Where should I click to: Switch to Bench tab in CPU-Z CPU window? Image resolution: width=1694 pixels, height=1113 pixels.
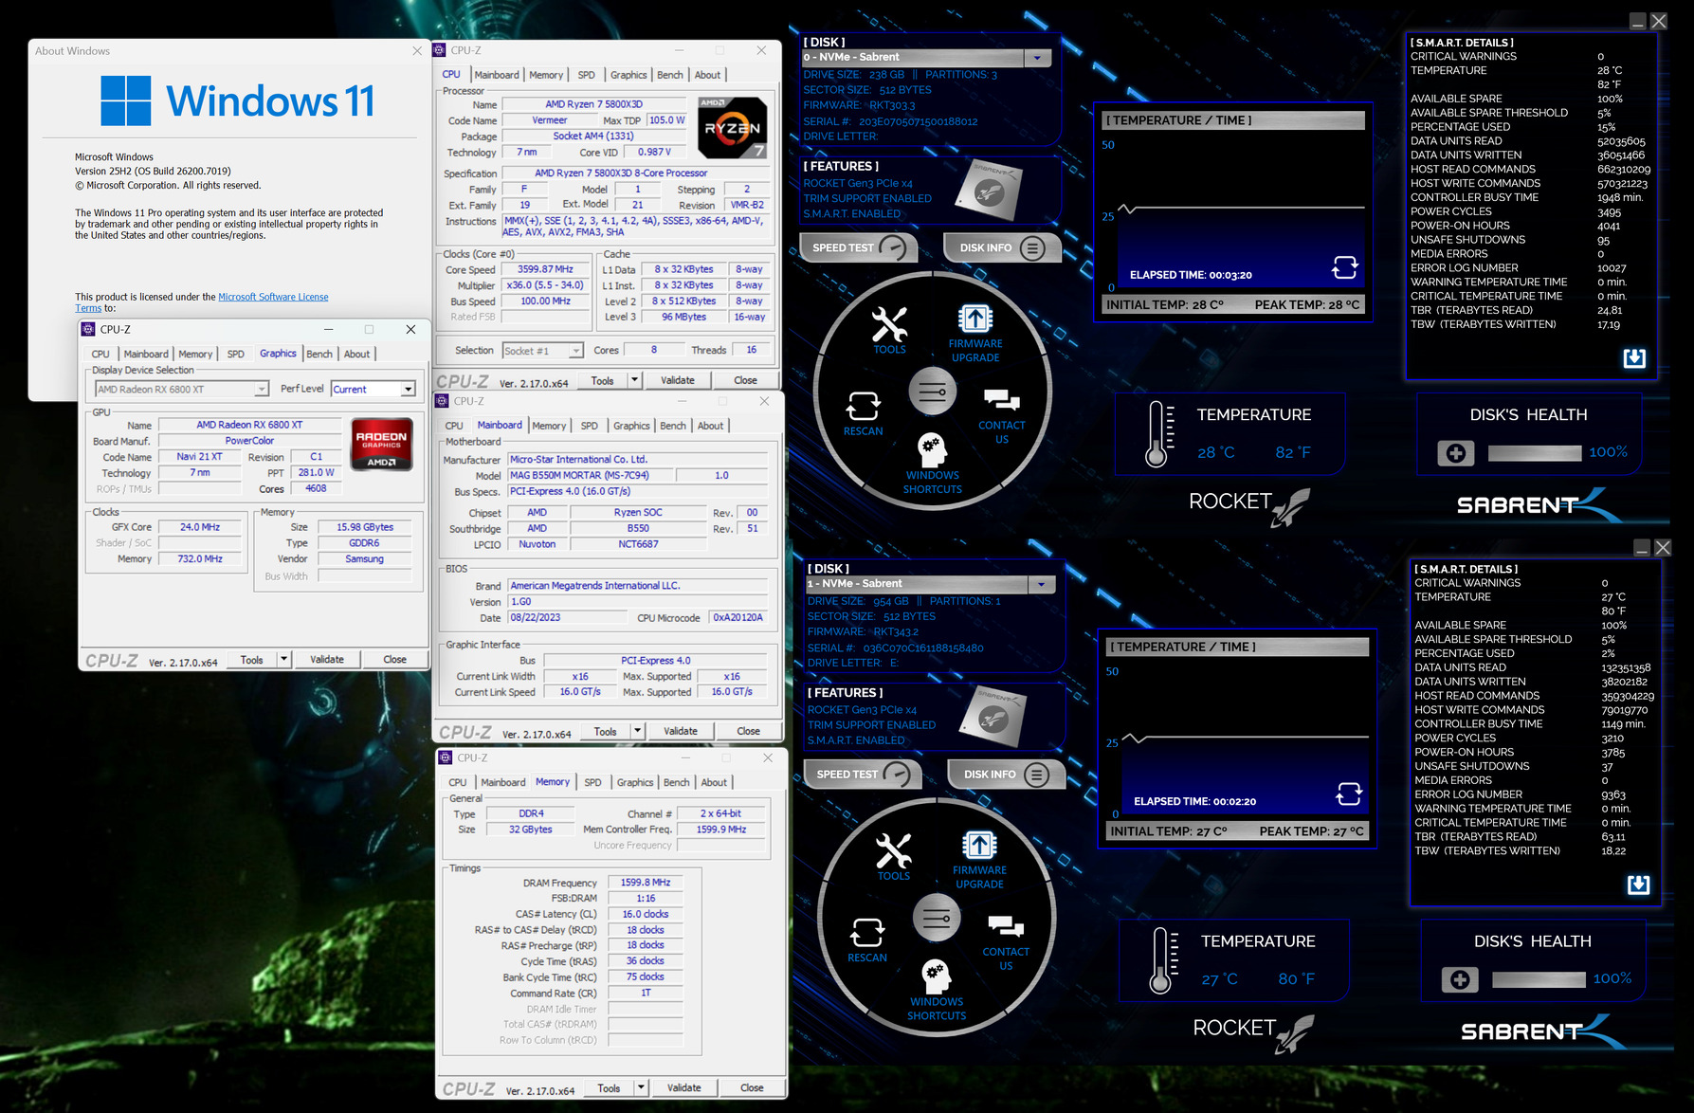point(670,75)
